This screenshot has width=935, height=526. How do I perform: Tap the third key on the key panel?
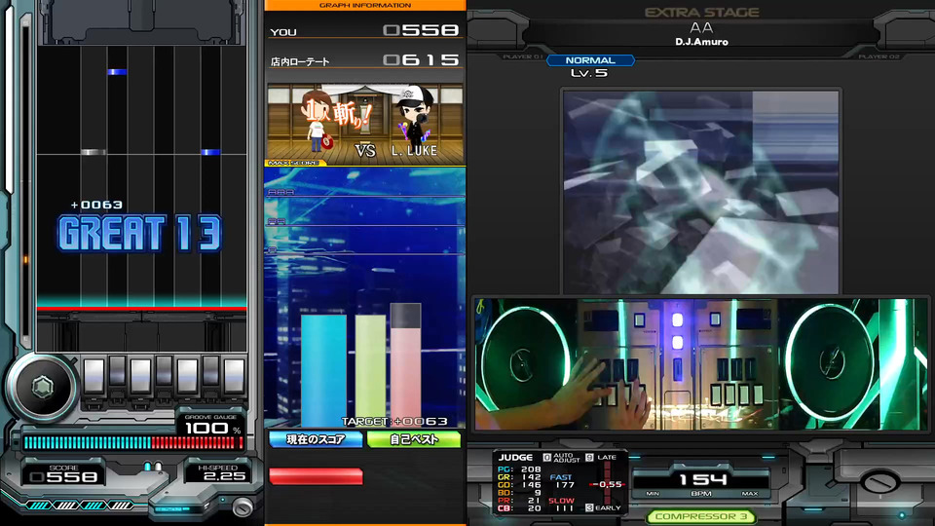[140, 376]
